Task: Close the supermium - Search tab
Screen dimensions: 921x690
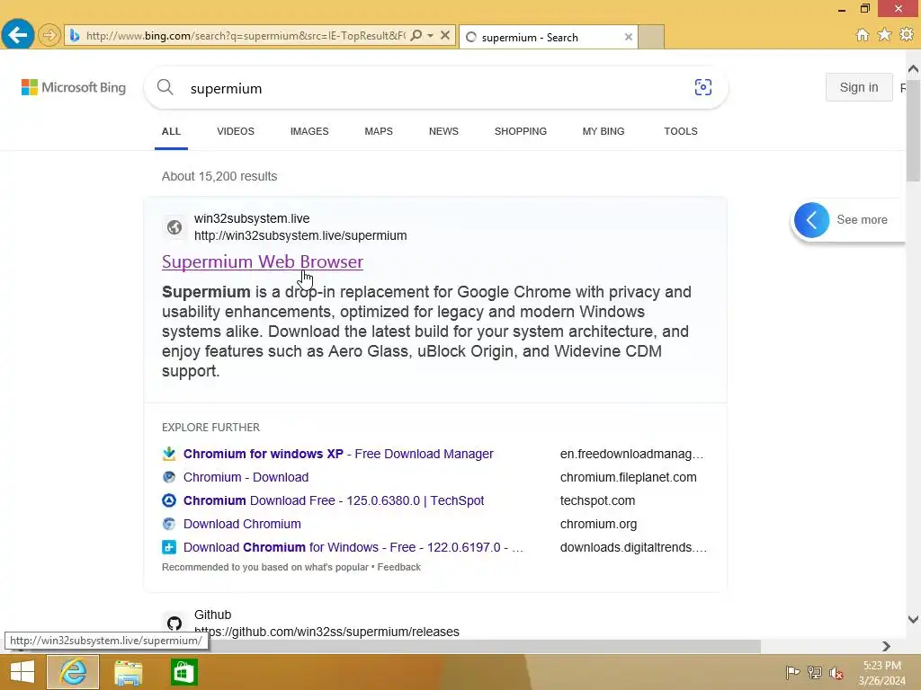Action: pos(629,37)
